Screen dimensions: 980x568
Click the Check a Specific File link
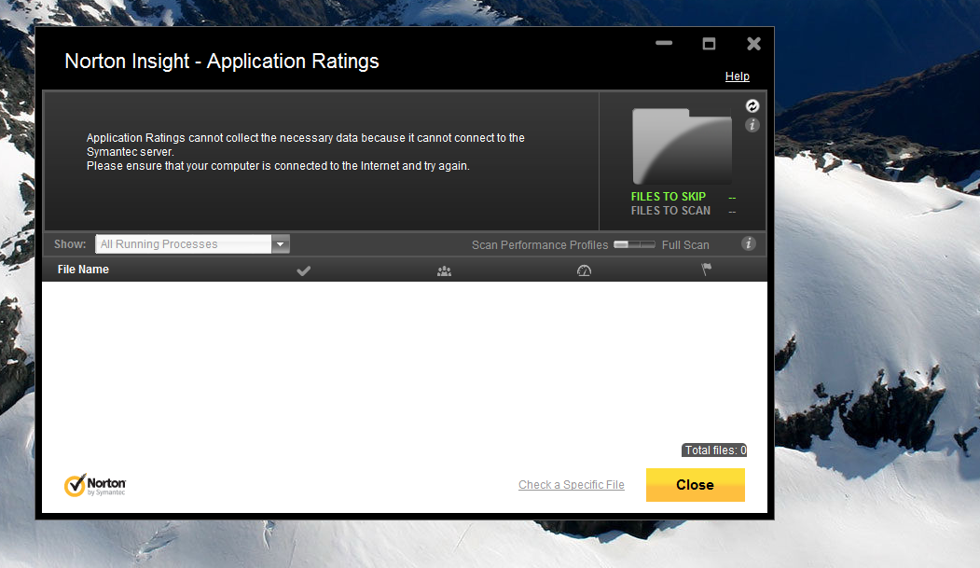(x=572, y=485)
